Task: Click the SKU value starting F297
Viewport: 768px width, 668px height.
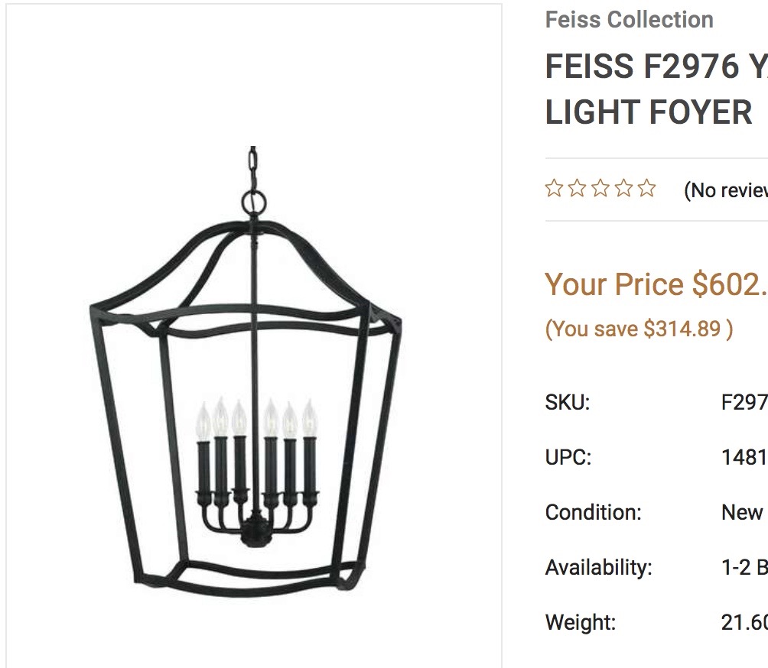Action: pyautogui.click(x=744, y=402)
